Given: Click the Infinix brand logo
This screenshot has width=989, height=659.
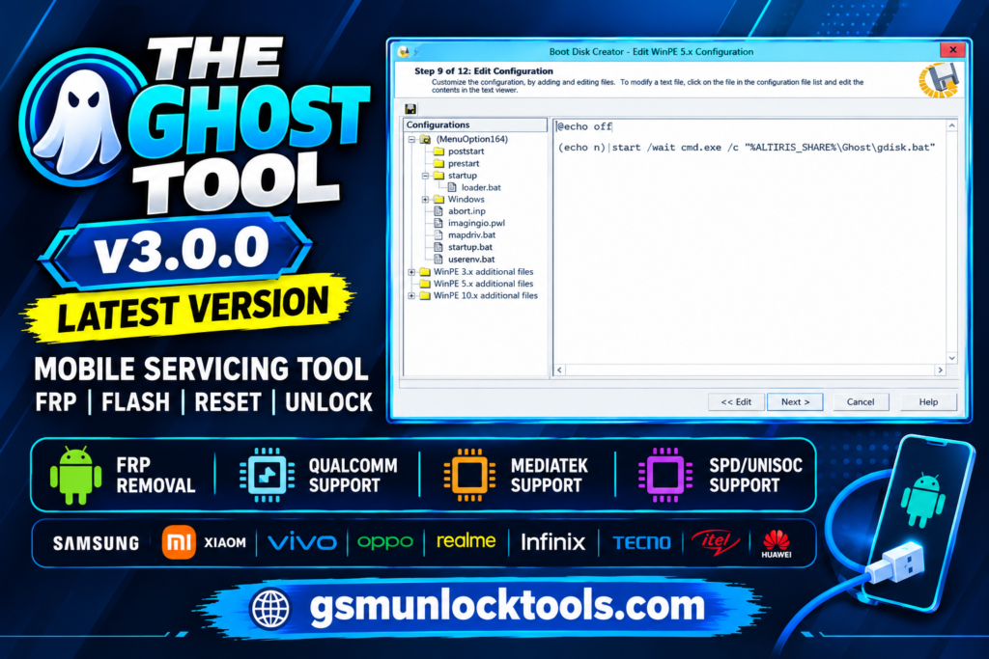Looking at the screenshot, I should [552, 542].
